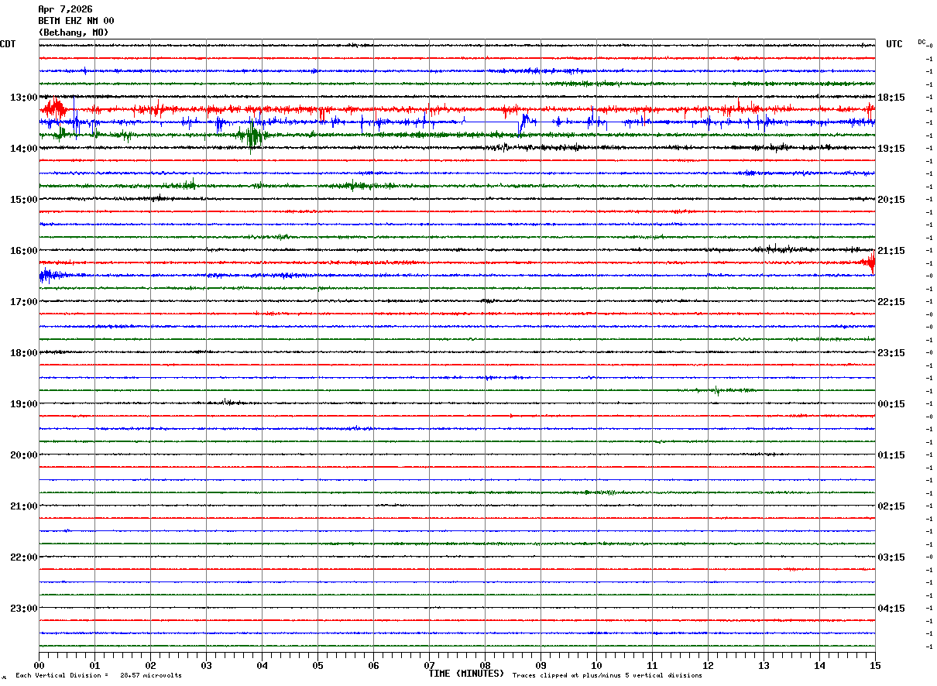Click the "14" minute axis tick

[x=819, y=665]
